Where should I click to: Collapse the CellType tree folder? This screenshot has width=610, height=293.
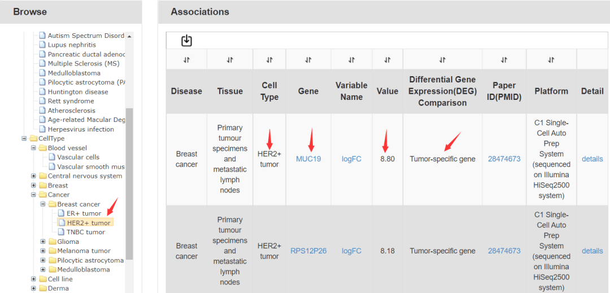coord(24,138)
